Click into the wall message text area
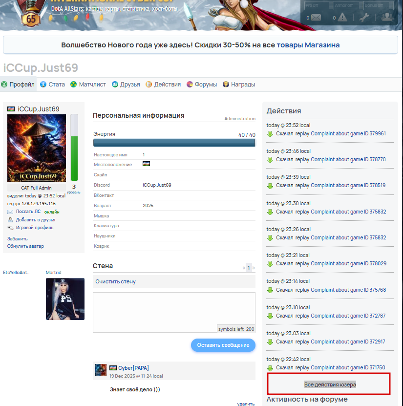 [174, 312]
